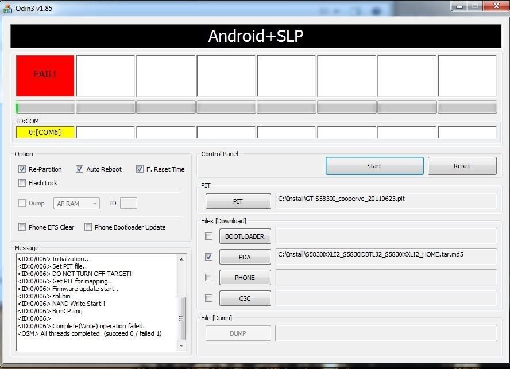Toggle F. Reset Time checkbox
Screen dimensions: 510x369
140,169
